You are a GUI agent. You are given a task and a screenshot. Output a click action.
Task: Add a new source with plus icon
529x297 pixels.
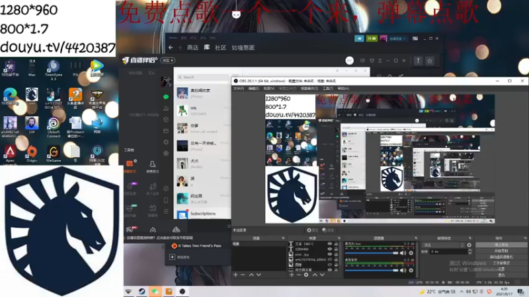(292, 275)
